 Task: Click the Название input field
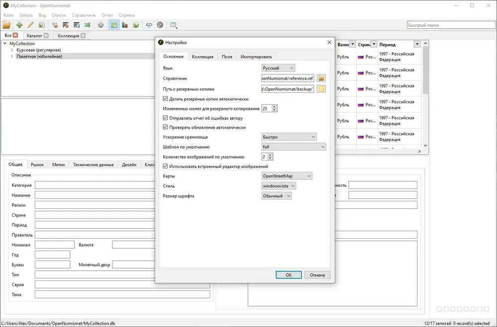pos(95,195)
